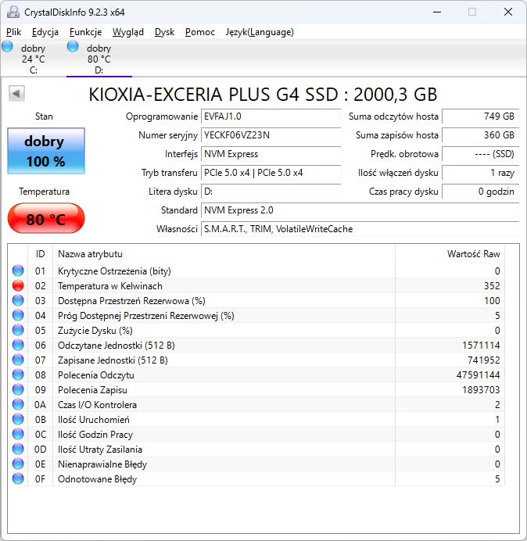Click status orb for attribute 03 Dostępna Przestrzeń Rezerwowa

point(18,300)
